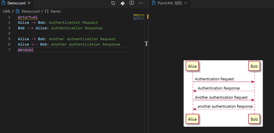Switch to the PlantUML 预览 tab
The height and width of the screenshot is (133, 274).
pos(169,3)
